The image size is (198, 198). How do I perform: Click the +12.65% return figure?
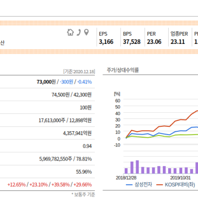click(16, 184)
